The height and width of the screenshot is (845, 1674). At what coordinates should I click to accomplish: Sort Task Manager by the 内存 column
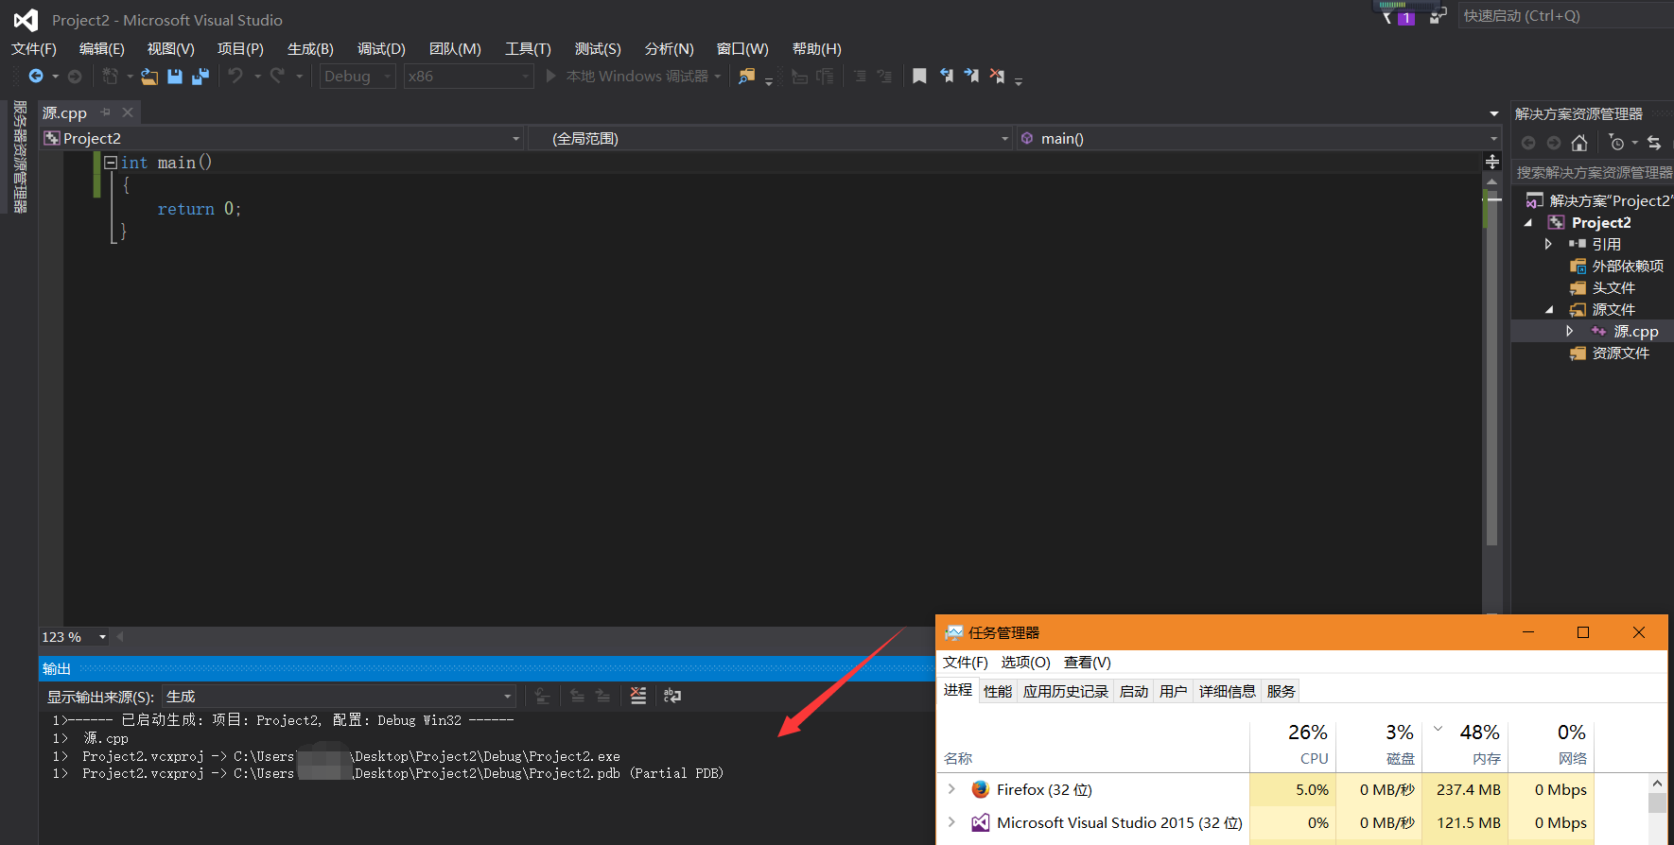[x=1465, y=745]
